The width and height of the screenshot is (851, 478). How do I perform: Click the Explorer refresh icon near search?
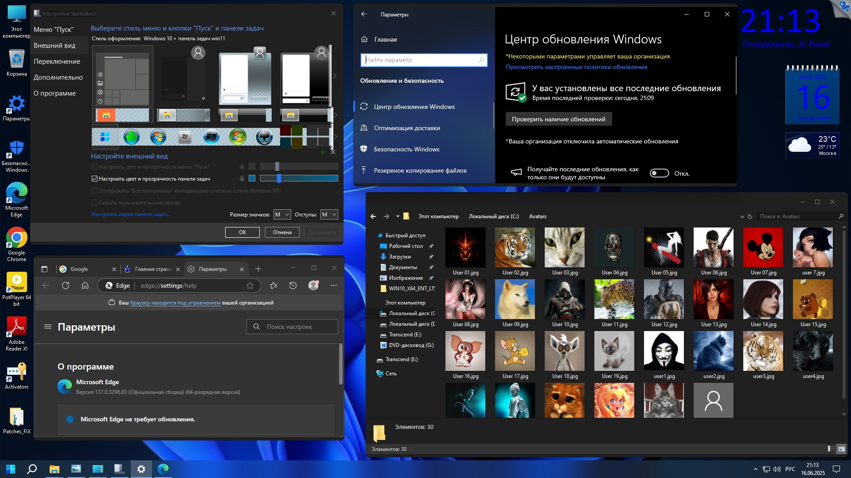click(x=750, y=216)
